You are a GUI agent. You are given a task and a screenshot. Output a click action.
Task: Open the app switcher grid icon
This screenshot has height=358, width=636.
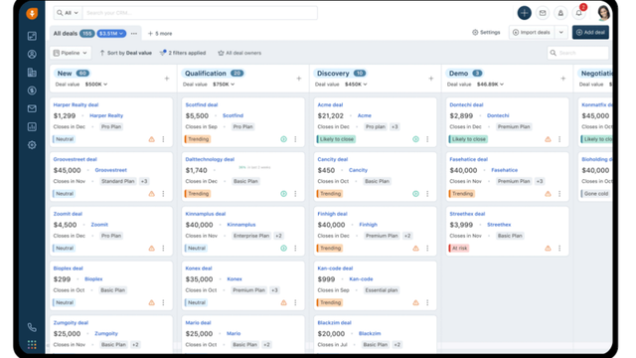click(x=32, y=345)
